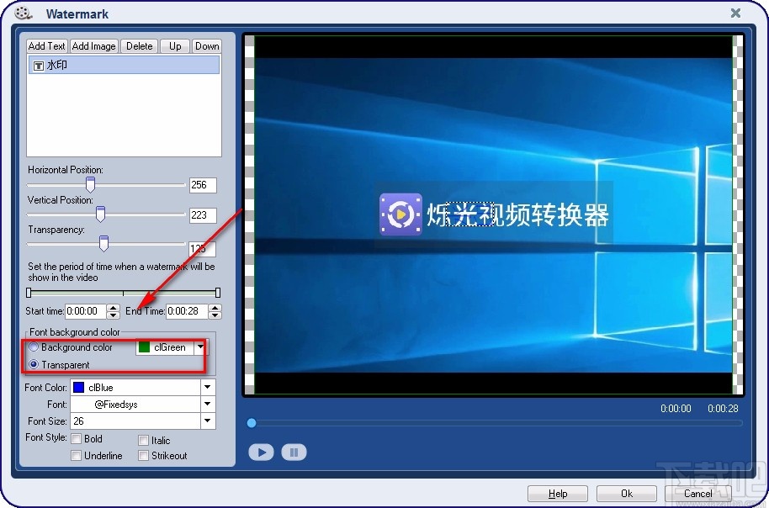Click the Add Text button

point(46,46)
